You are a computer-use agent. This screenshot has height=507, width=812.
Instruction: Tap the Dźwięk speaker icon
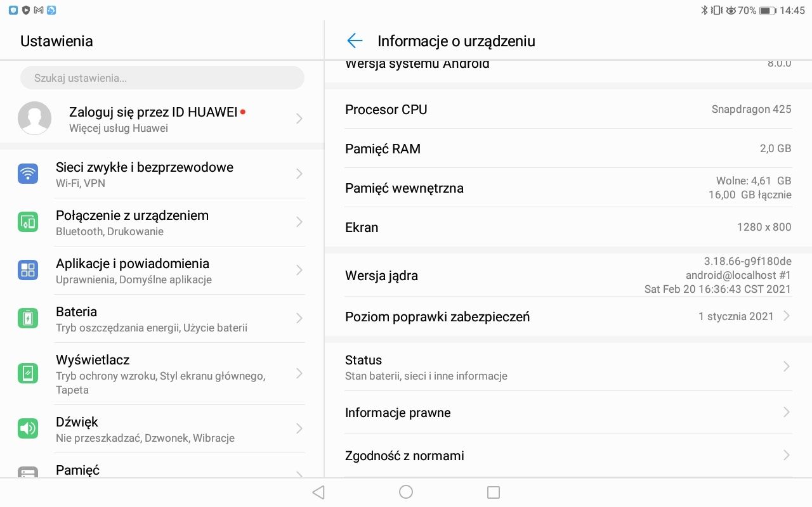click(28, 428)
